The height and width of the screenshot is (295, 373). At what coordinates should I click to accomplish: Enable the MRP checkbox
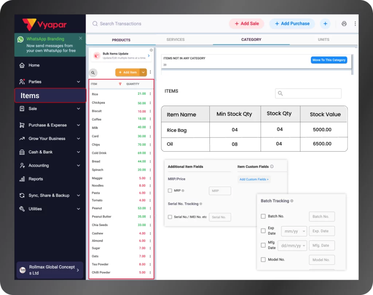[x=170, y=190]
